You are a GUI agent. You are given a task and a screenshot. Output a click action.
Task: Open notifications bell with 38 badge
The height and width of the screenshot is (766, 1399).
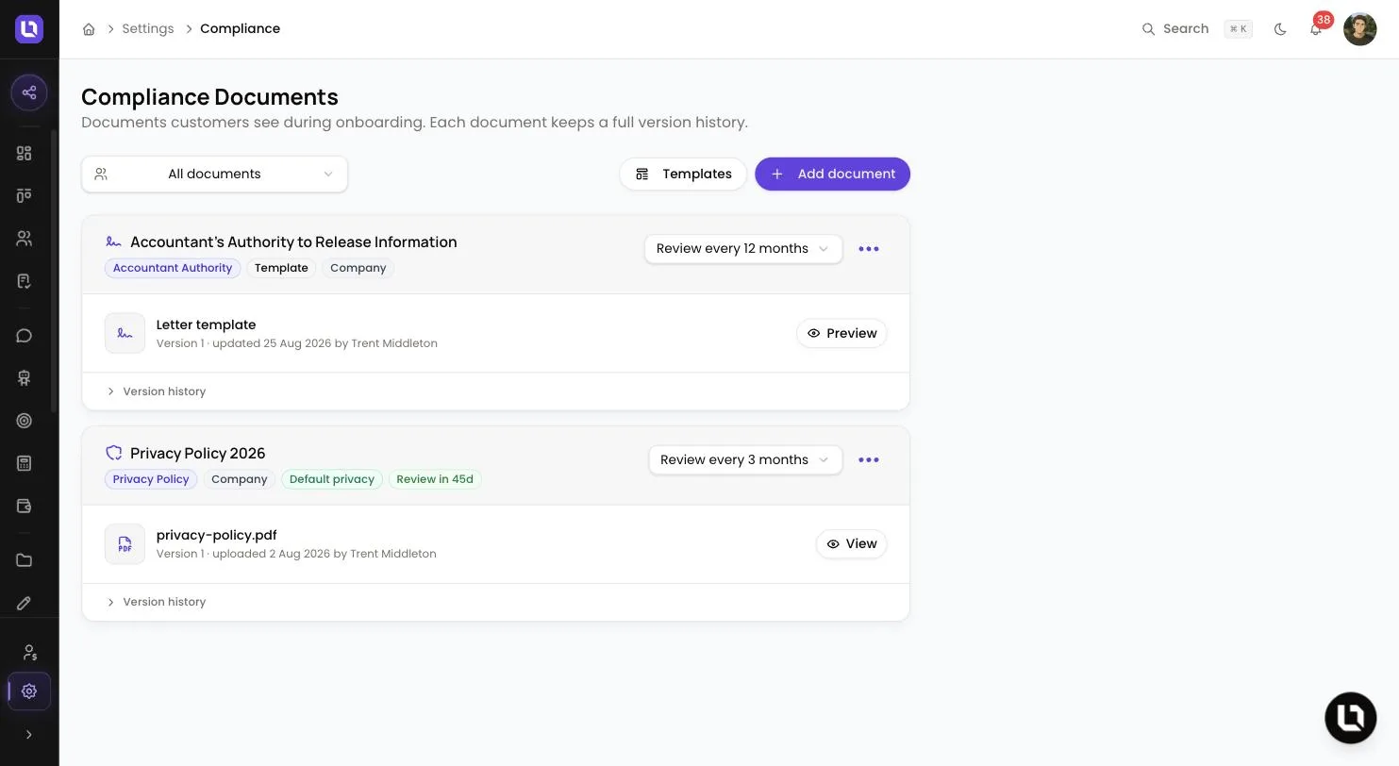1316,29
